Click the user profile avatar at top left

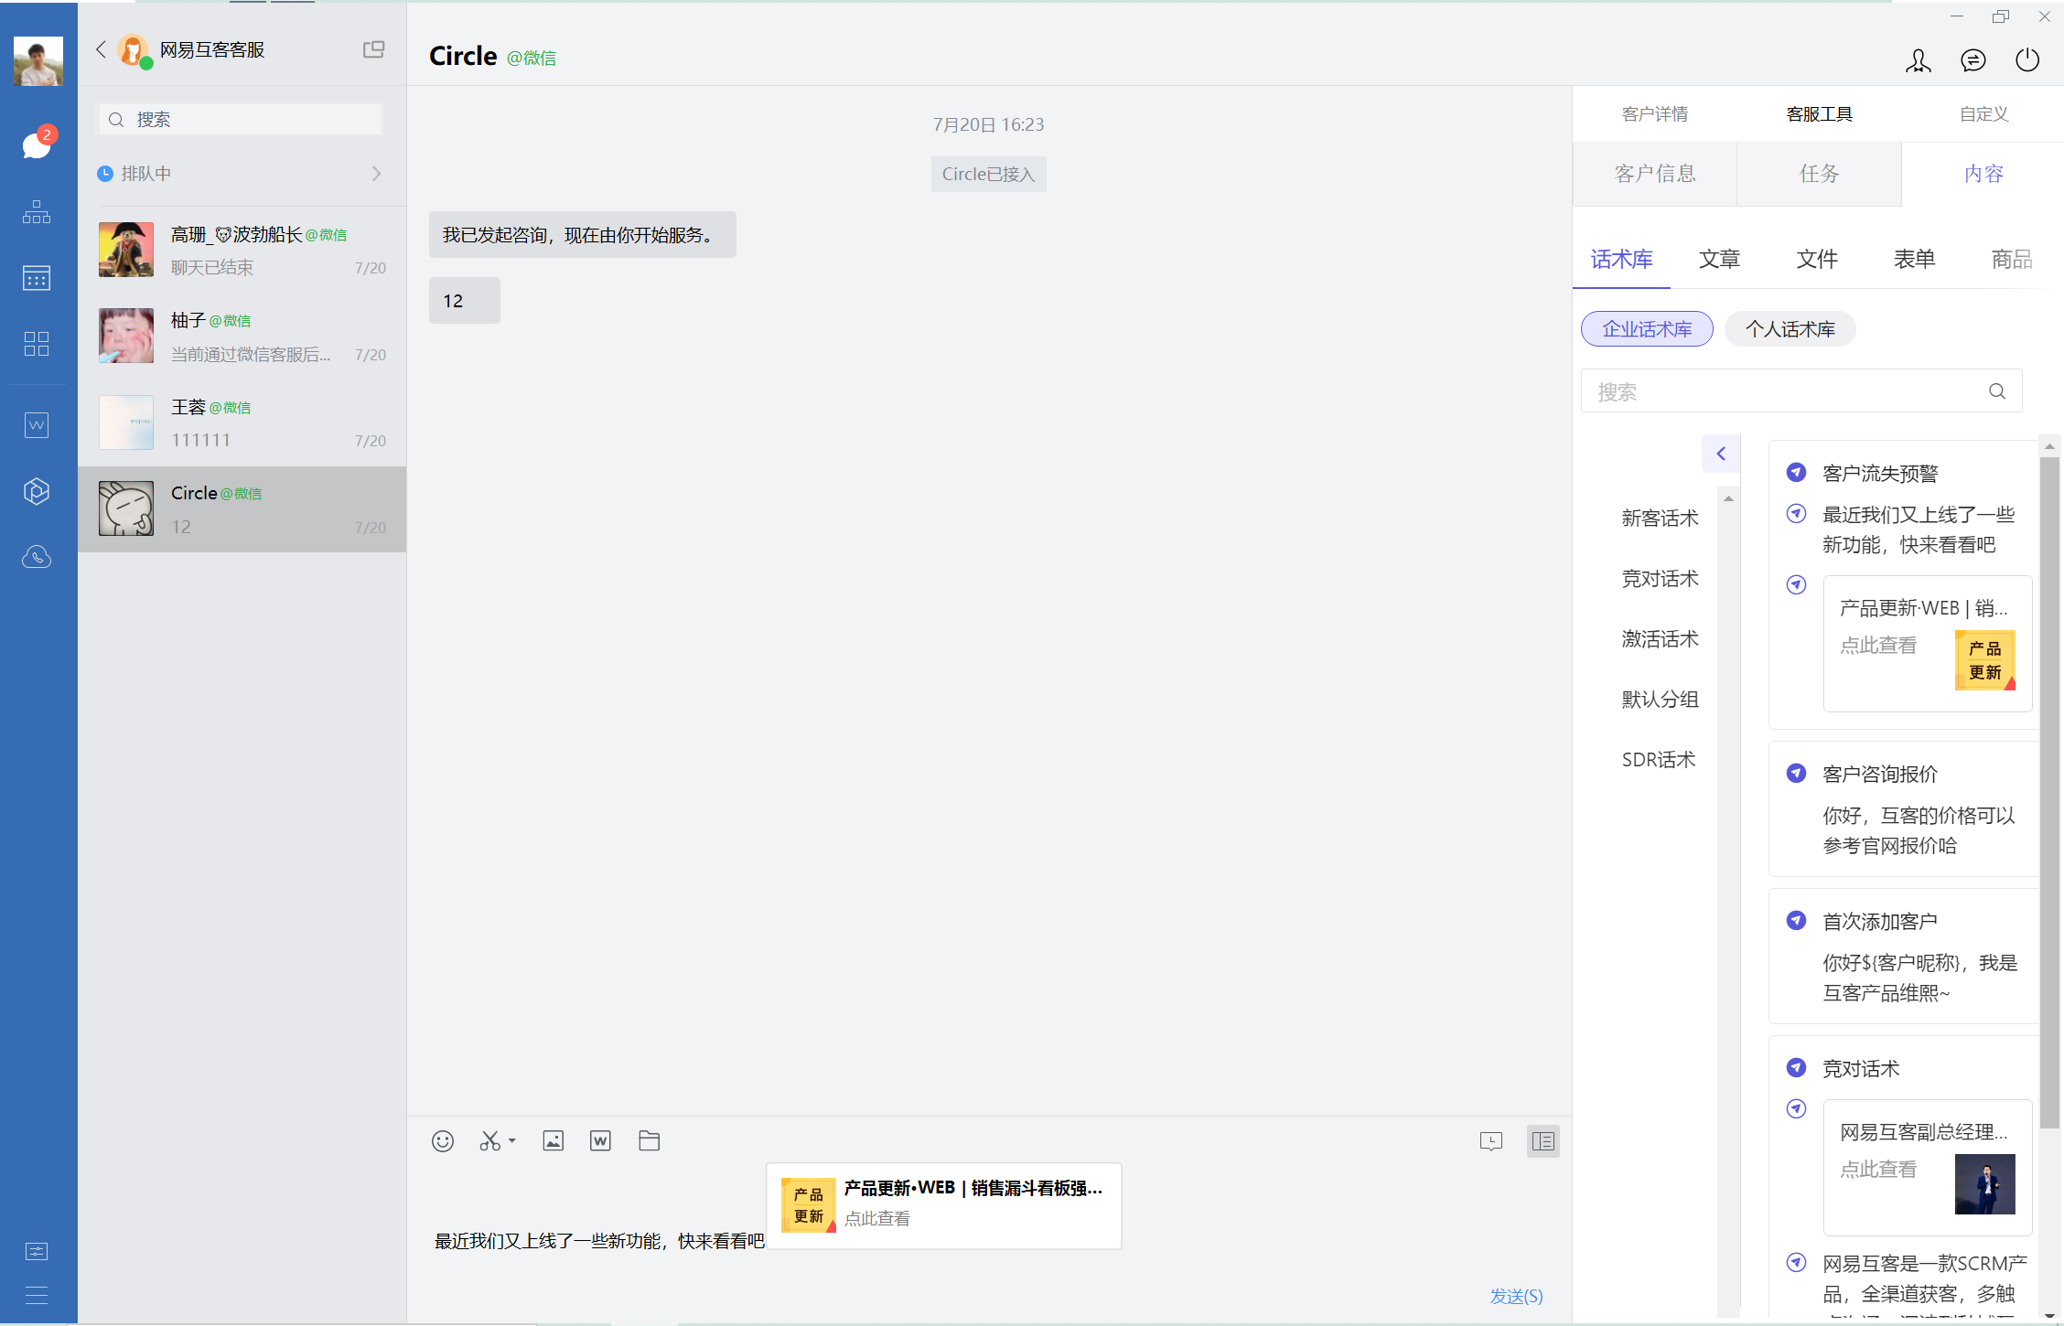pyautogui.click(x=38, y=61)
